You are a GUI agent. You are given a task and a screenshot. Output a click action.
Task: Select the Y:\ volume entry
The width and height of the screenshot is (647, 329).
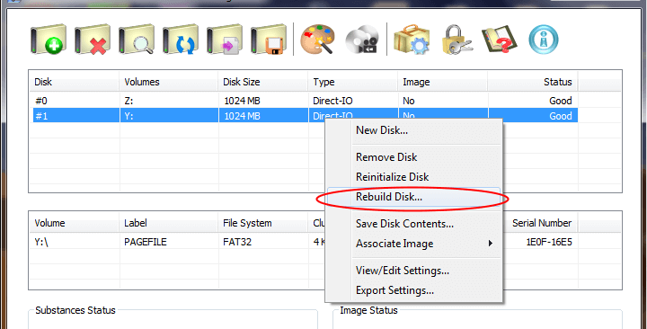[41, 242]
